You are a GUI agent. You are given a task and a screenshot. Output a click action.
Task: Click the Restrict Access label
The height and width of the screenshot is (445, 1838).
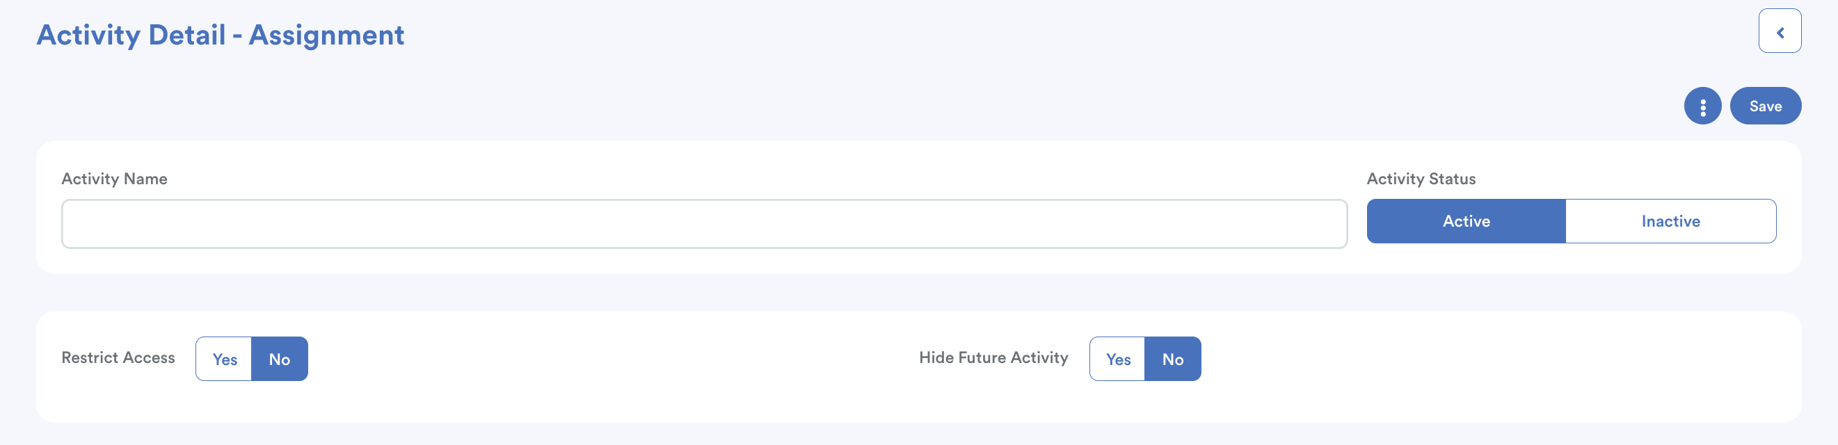point(118,358)
